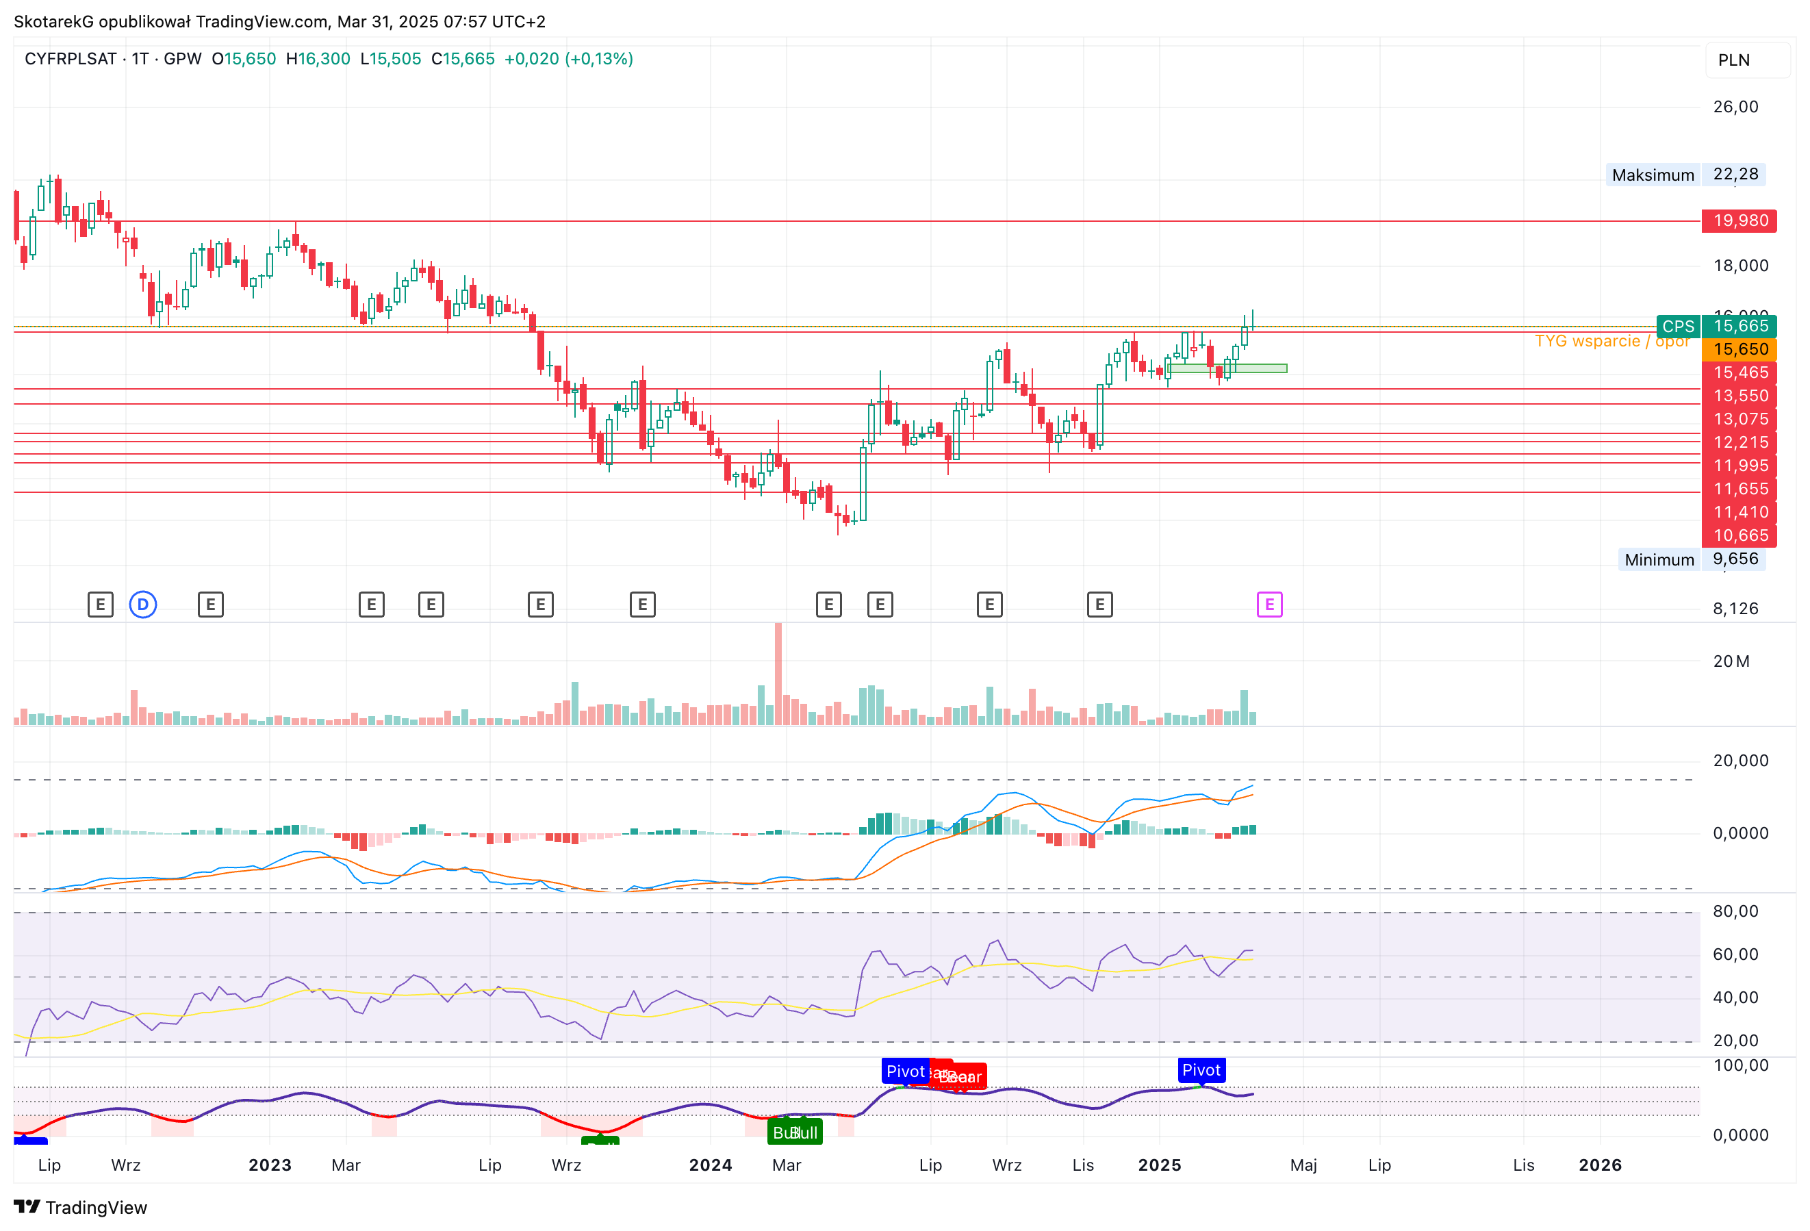Select the 11,410 red price label
The width and height of the screenshot is (1810, 1231).
[1740, 513]
